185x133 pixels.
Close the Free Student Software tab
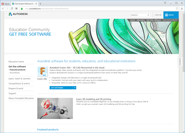pos(36,4)
